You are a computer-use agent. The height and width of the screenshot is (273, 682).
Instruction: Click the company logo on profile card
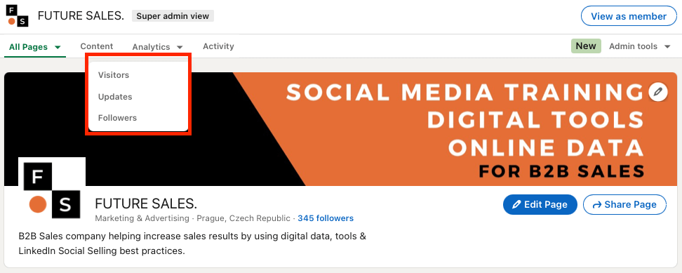pos(52,190)
